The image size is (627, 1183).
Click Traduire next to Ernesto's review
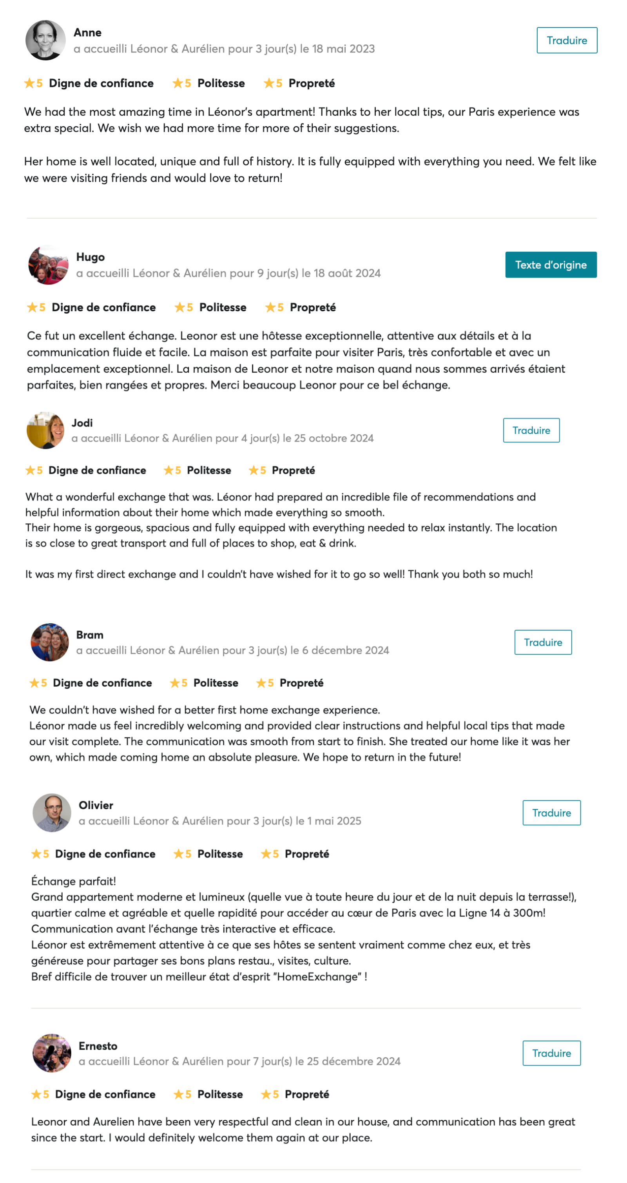tap(551, 1053)
